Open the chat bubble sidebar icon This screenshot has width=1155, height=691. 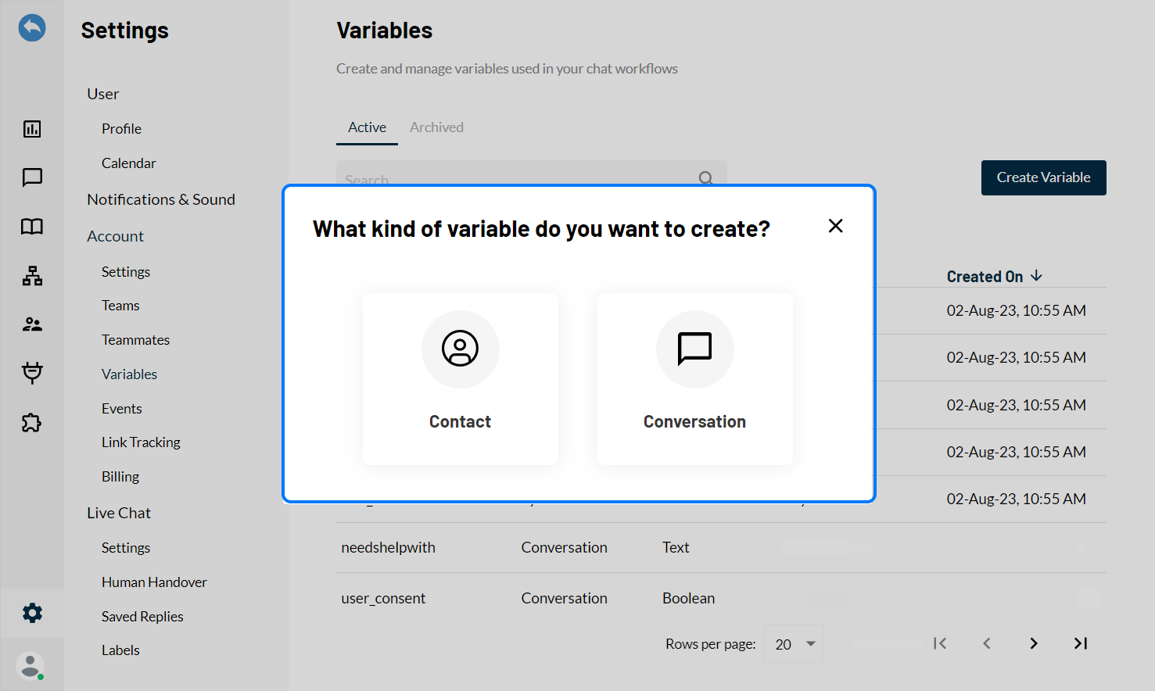pyautogui.click(x=32, y=177)
